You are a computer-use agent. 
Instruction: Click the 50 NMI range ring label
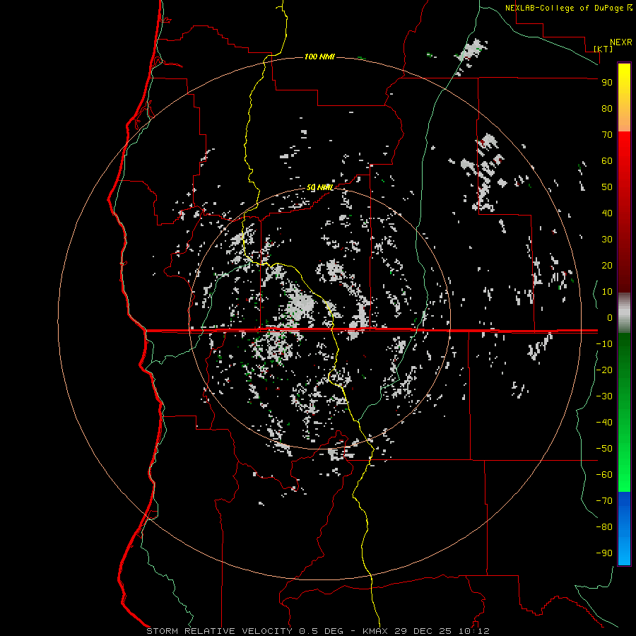[319, 187]
